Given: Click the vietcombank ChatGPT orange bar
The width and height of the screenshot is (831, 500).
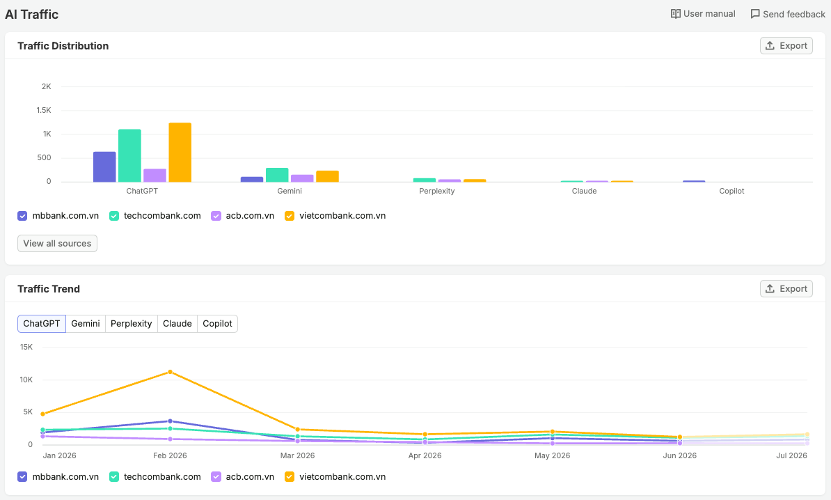Looking at the screenshot, I should [x=180, y=153].
